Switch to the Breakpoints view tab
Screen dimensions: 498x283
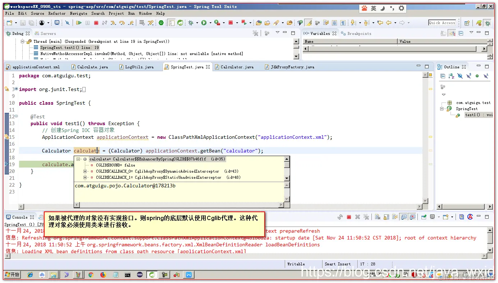[356, 33]
